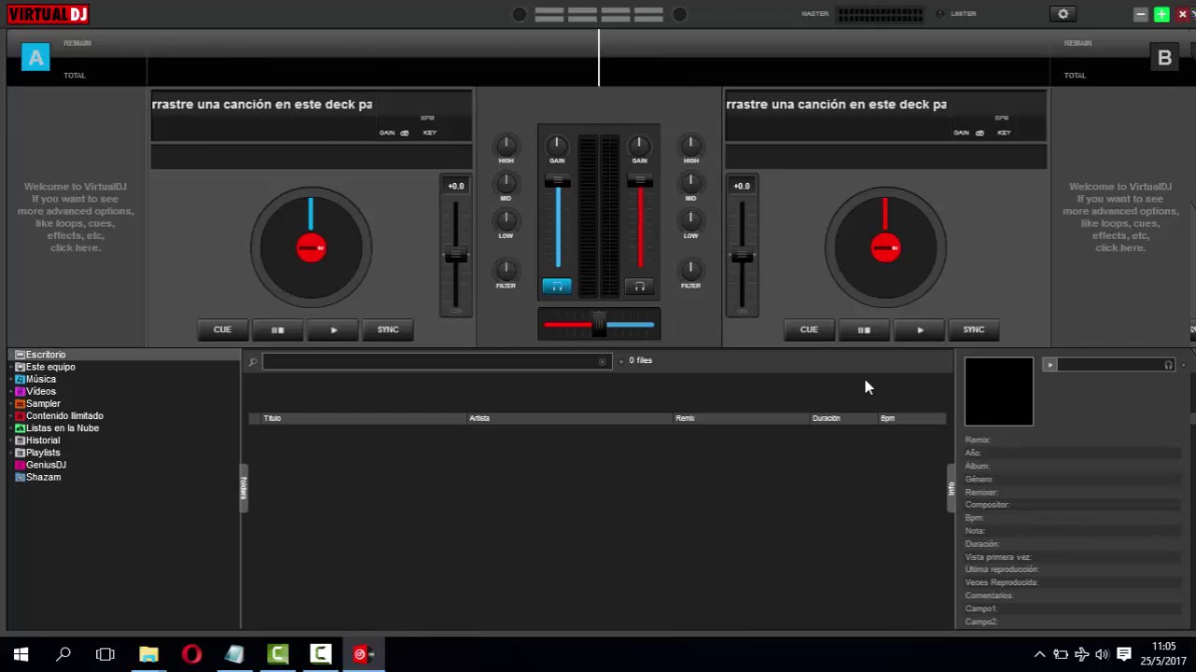
Task: Click the left deck jog wheel
Action: (x=311, y=247)
